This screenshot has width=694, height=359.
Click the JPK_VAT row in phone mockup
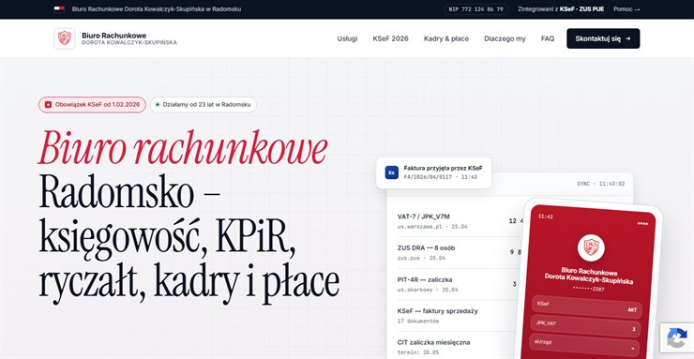[585, 326]
